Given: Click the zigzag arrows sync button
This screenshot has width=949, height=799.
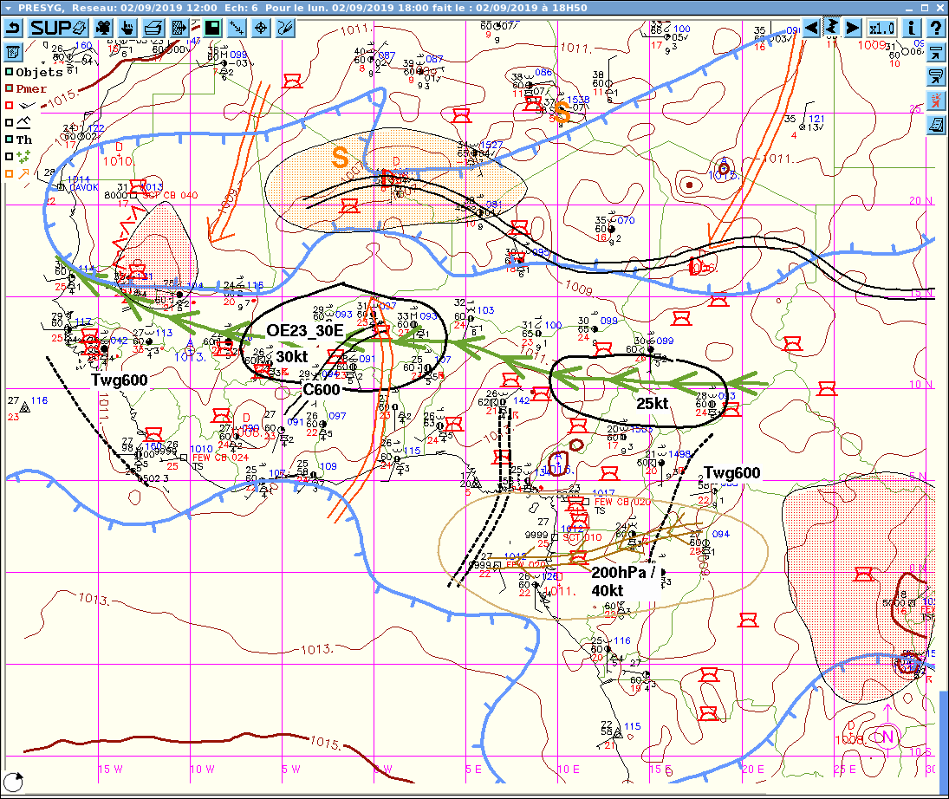Looking at the screenshot, I should pos(832,28).
